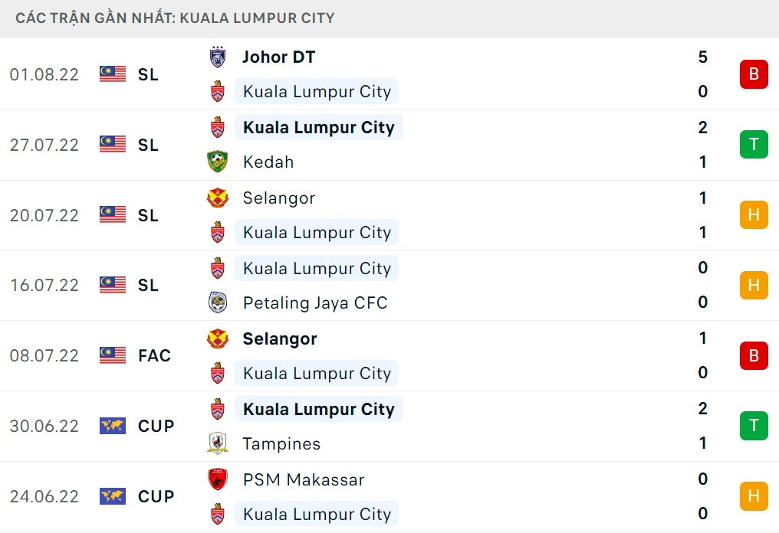Open the Kuala Lumpur City team name link
This screenshot has height=533, width=779.
point(317,91)
